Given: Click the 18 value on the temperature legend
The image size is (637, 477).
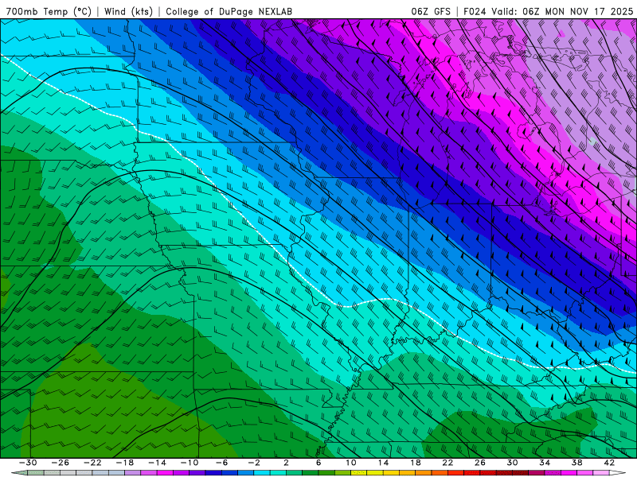Looking at the screenshot, I should [x=415, y=463].
